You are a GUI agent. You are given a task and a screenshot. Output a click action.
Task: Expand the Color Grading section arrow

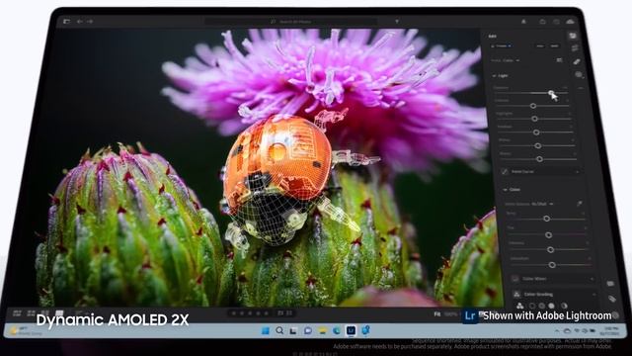594,295
